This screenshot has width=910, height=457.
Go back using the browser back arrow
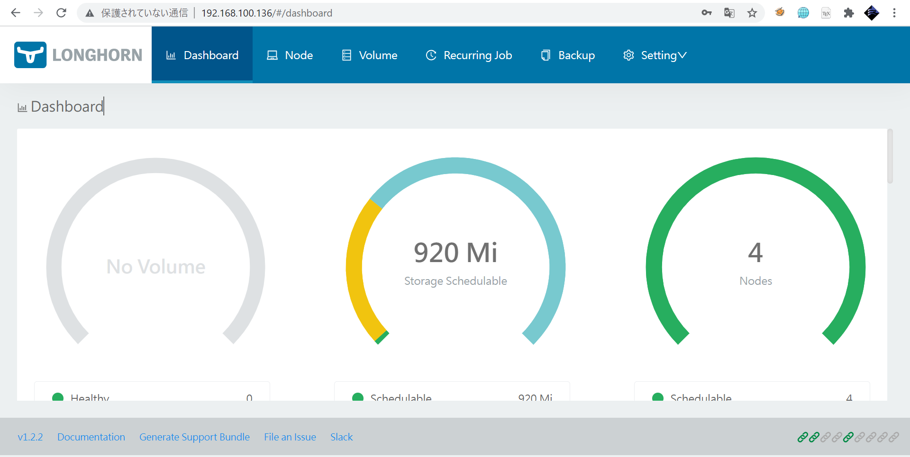tap(16, 13)
